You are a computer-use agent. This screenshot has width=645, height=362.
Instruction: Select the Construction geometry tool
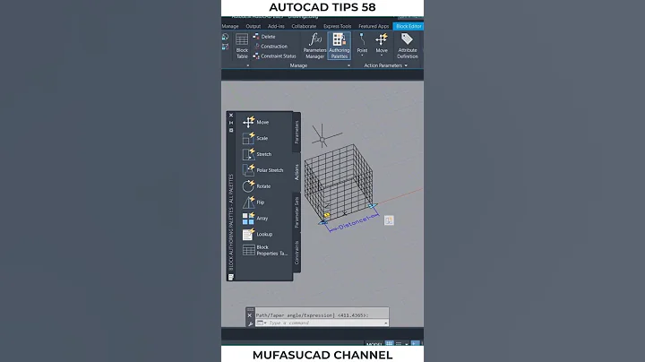tap(271, 47)
